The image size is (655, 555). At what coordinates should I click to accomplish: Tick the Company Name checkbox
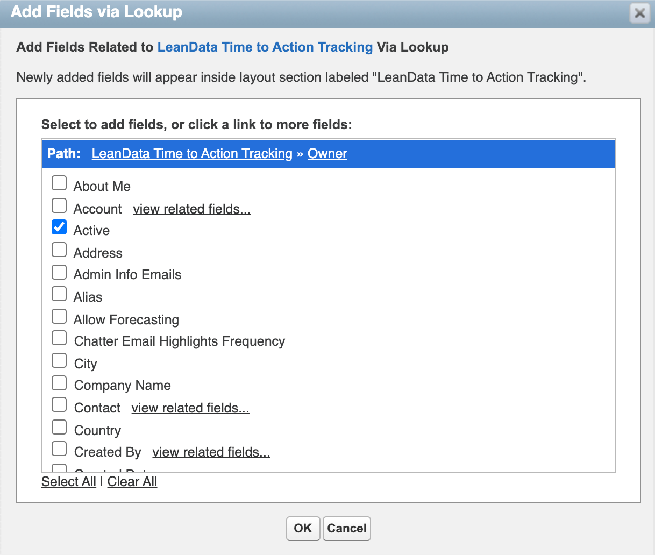(x=59, y=383)
